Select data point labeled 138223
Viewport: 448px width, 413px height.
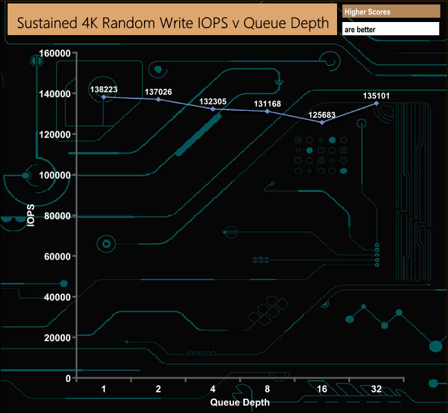104,97
